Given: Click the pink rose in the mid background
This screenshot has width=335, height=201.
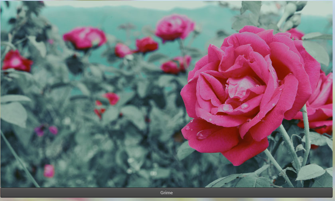Looking at the screenshot, I should pos(176,64).
